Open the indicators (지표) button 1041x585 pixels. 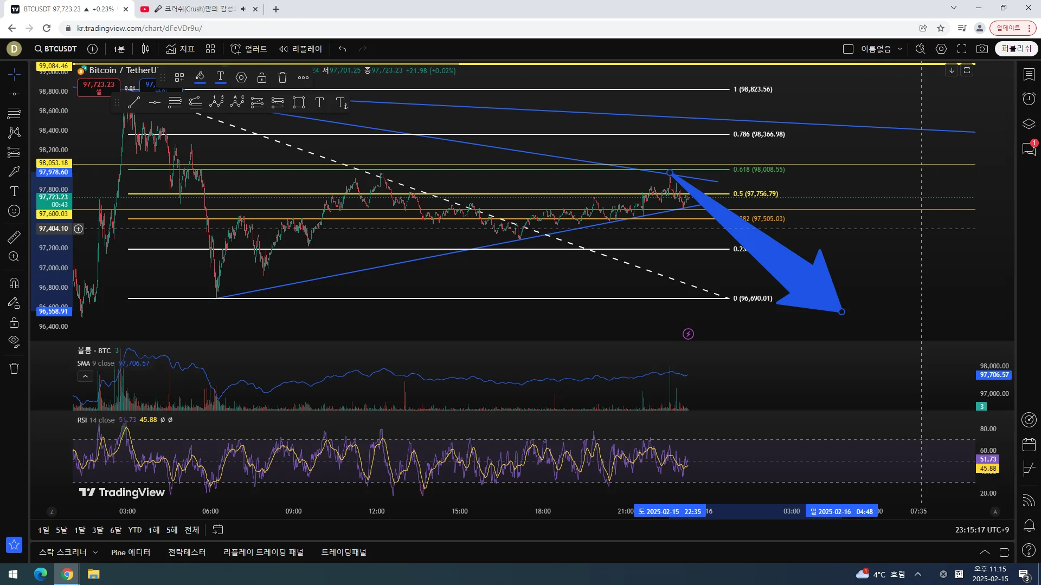(181, 49)
